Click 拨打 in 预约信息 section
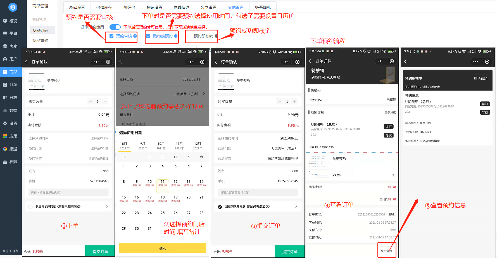 point(485,104)
